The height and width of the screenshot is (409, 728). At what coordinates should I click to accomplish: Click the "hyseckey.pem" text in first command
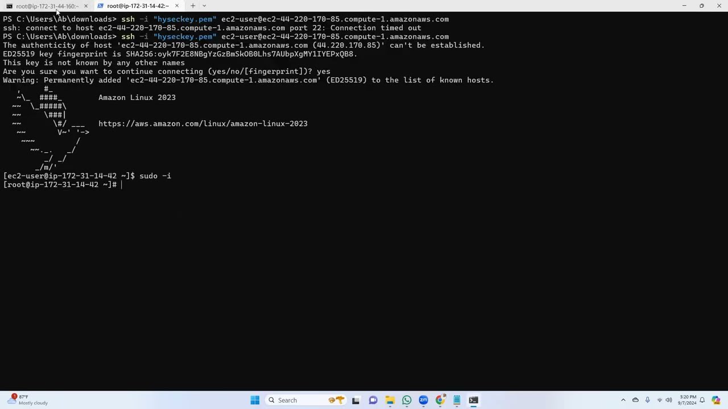pyautogui.click(x=185, y=19)
